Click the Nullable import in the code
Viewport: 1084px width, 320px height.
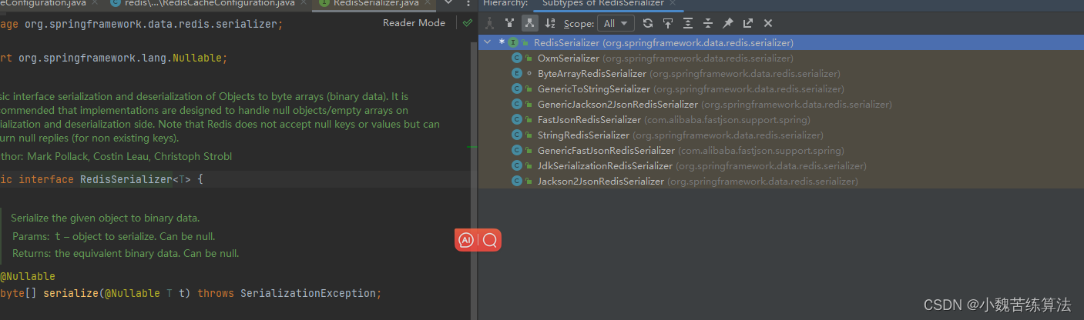click(198, 58)
